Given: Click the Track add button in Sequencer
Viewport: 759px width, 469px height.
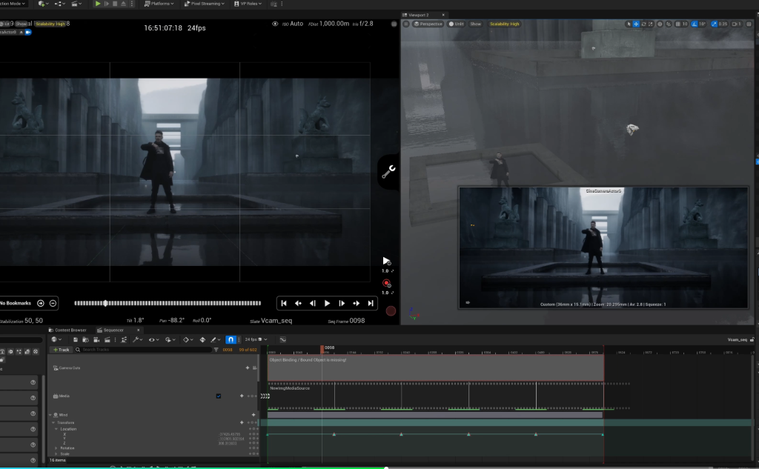Looking at the screenshot, I should pos(61,350).
